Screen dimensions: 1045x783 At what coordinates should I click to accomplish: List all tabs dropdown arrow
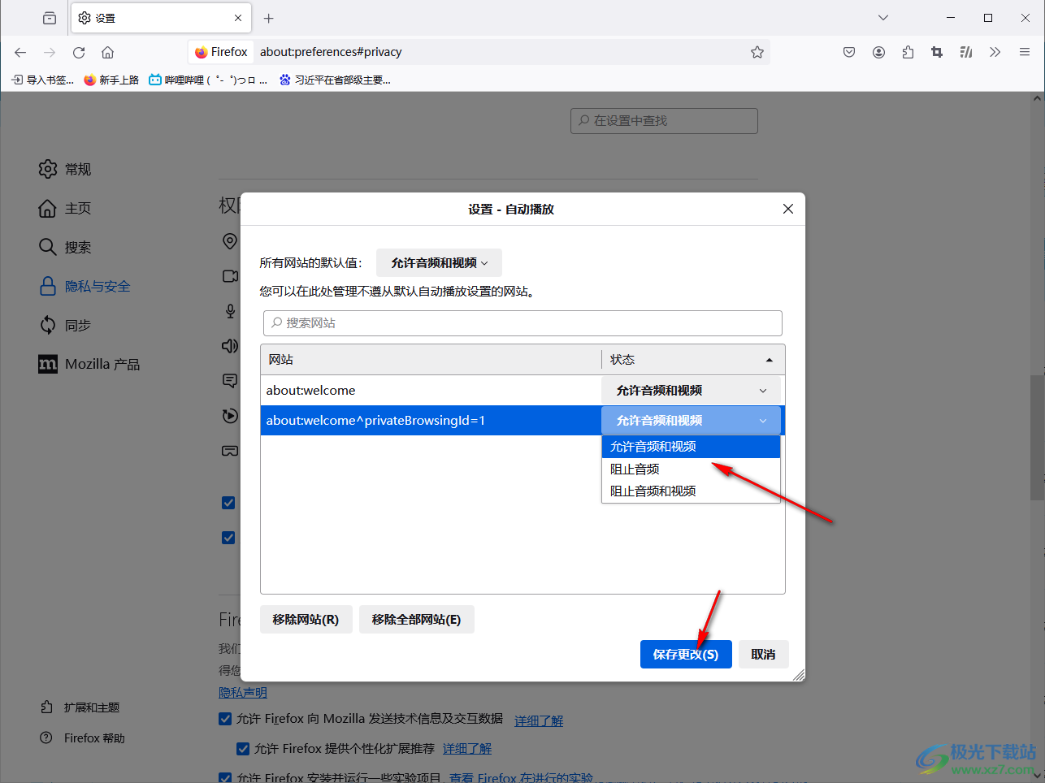pyautogui.click(x=883, y=18)
